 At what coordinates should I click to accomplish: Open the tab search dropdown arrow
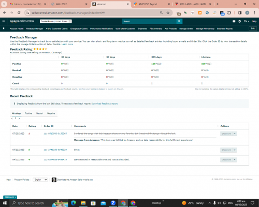[x=4, y=4]
